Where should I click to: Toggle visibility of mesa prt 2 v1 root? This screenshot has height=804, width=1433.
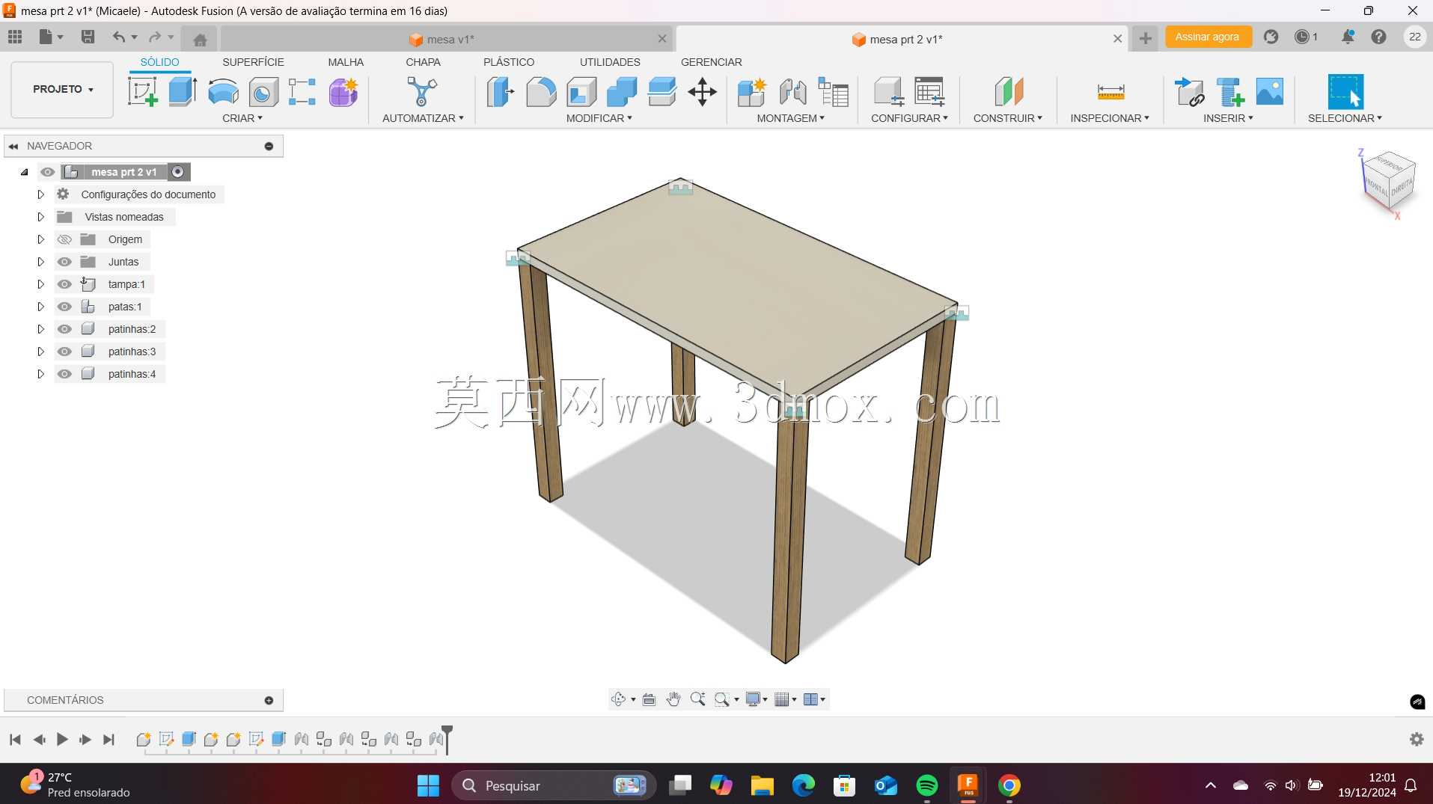click(48, 172)
